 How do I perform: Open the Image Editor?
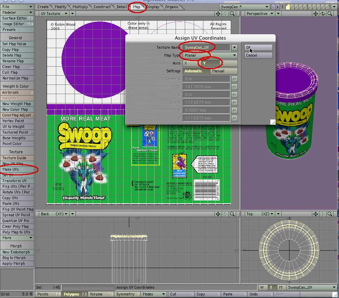pos(17,24)
